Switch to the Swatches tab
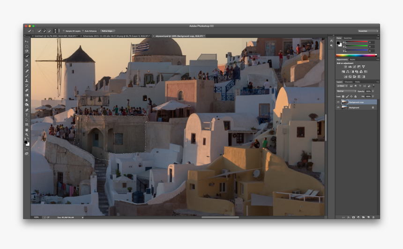 coord(348,38)
